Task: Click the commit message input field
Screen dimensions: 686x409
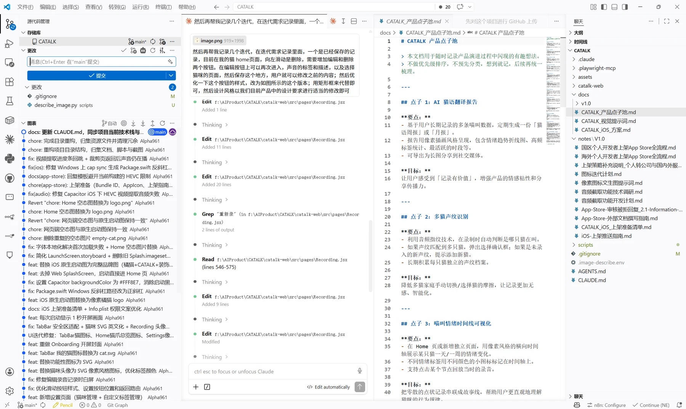Action: (101, 62)
